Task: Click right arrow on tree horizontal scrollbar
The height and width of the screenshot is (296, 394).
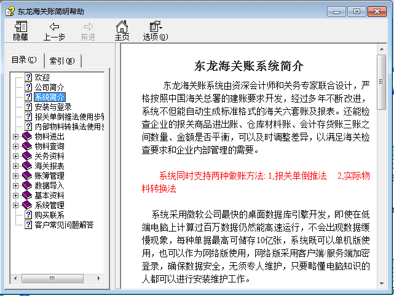Action: [x=99, y=279]
